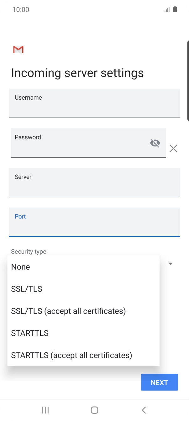Select None security type option
The width and height of the screenshot is (189, 421).
coord(21,267)
